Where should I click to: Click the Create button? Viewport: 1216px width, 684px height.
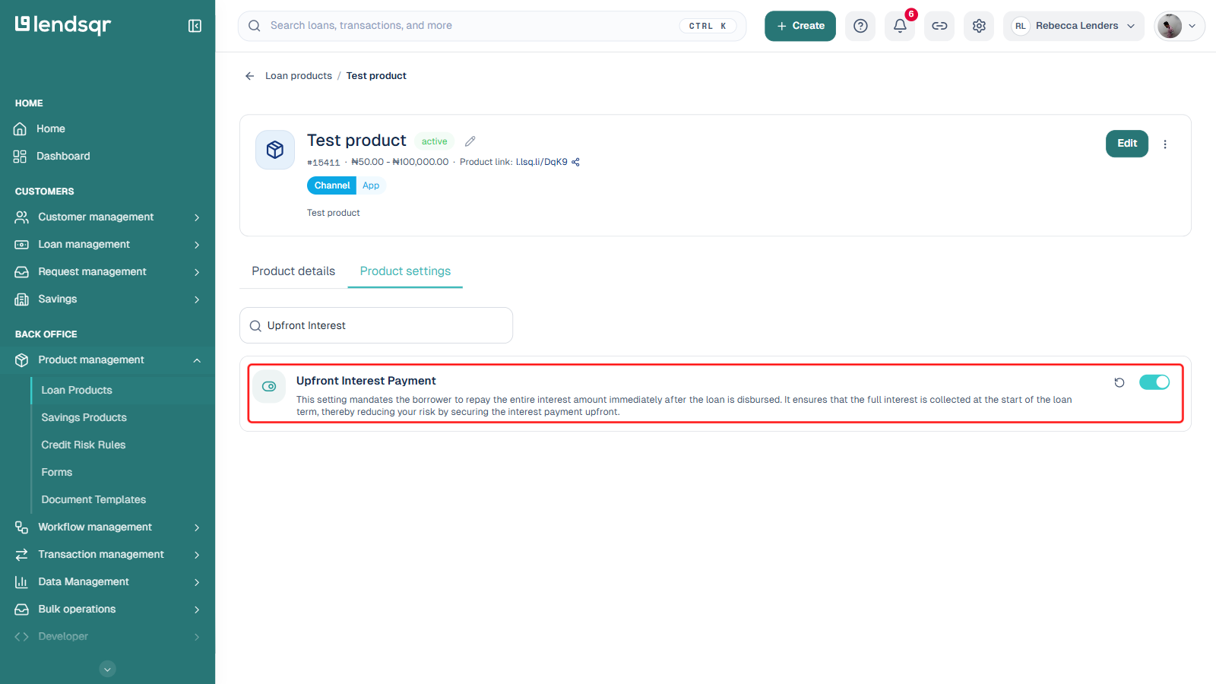pos(800,26)
